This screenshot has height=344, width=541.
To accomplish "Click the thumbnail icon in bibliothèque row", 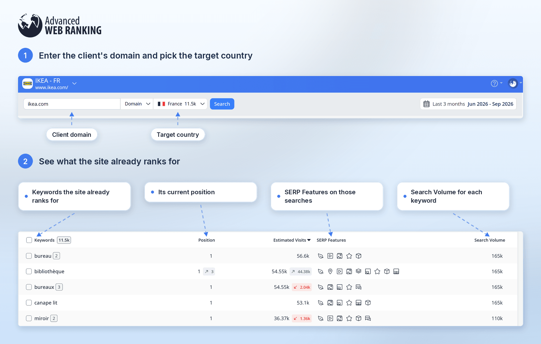I will [368, 271].
